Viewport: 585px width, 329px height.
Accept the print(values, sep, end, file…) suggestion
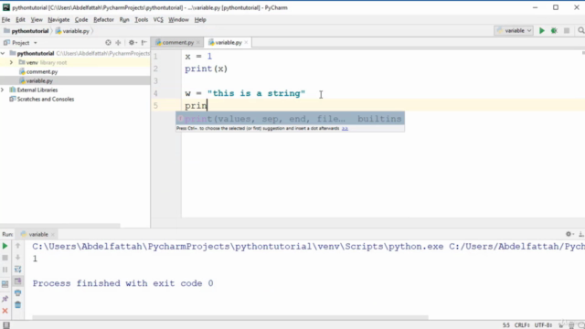(x=290, y=119)
